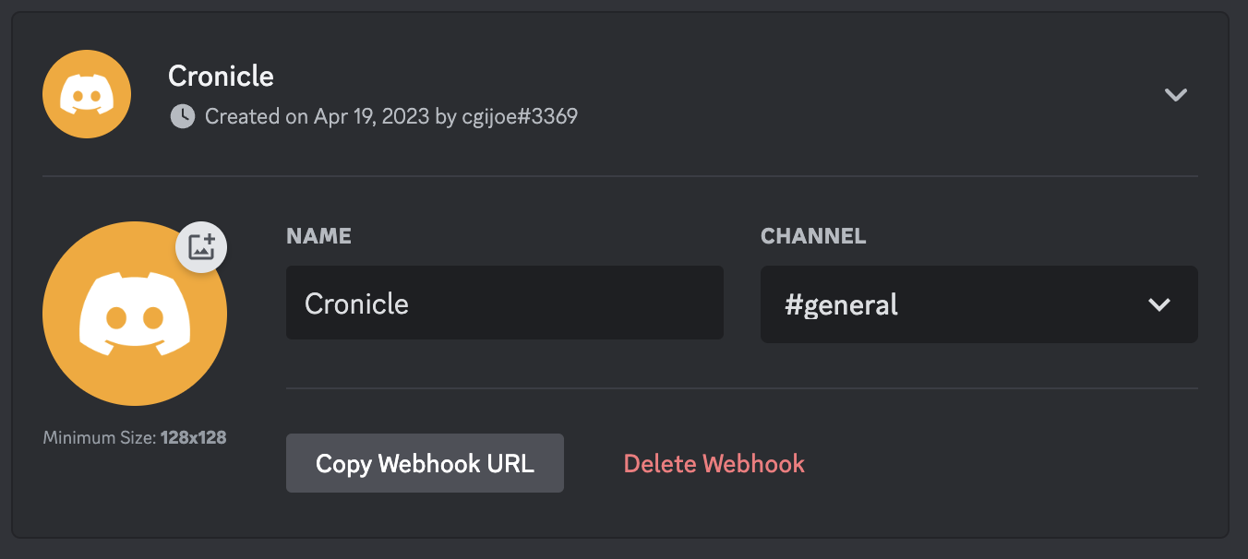1248x559 pixels.
Task: Open the #general channel dropdown
Action: [x=978, y=304]
